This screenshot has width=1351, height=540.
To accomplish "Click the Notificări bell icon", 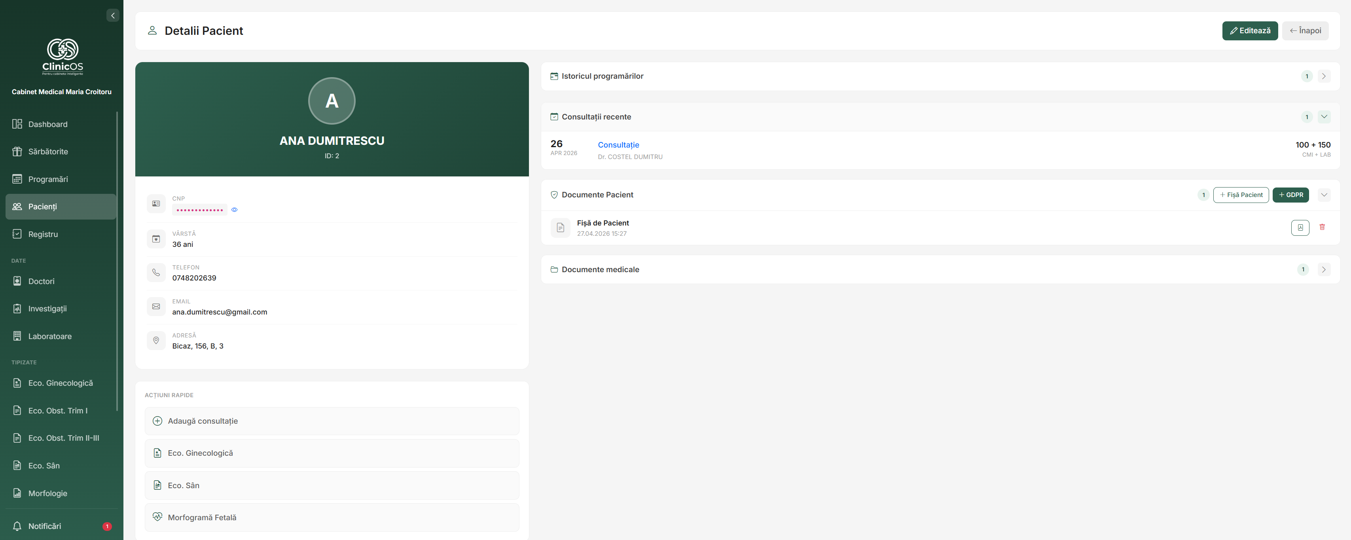I will click(x=17, y=527).
